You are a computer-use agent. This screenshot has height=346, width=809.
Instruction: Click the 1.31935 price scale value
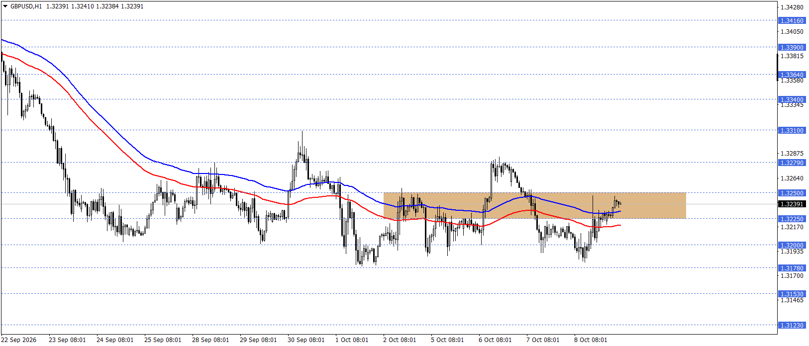click(x=792, y=252)
